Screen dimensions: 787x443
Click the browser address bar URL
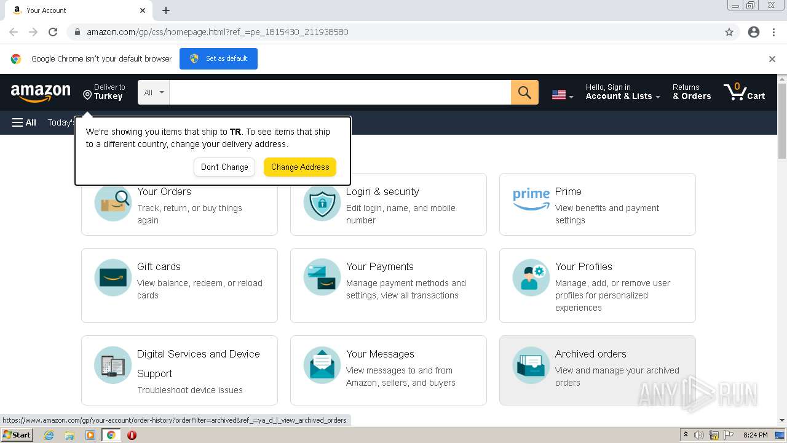(218, 32)
